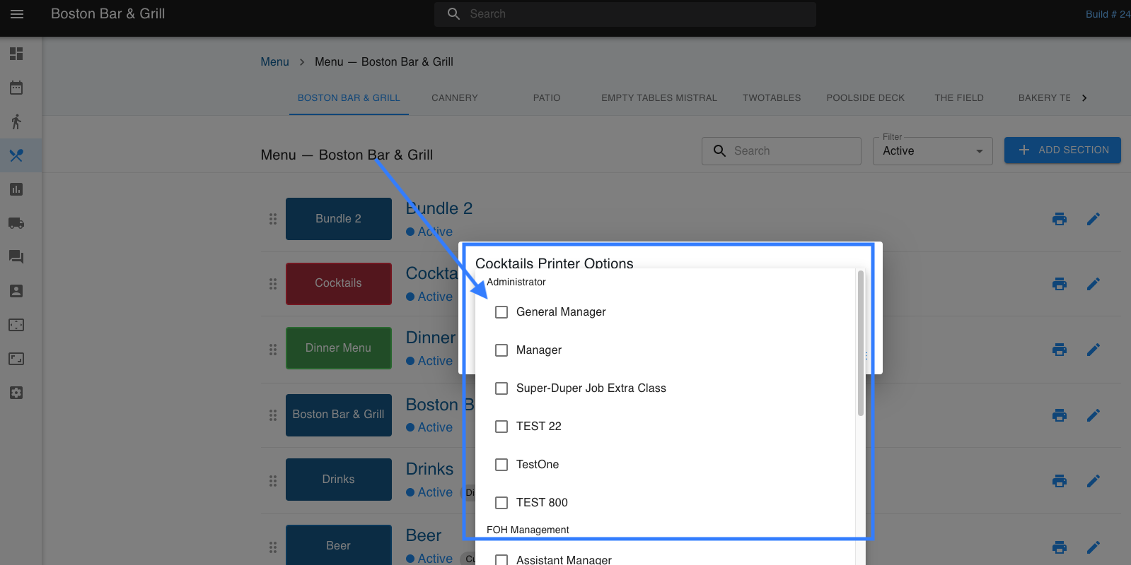Image resolution: width=1131 pixels, height=565 pixels.
Task: Switch to the CANNERY tab
Action: [454, 98]
